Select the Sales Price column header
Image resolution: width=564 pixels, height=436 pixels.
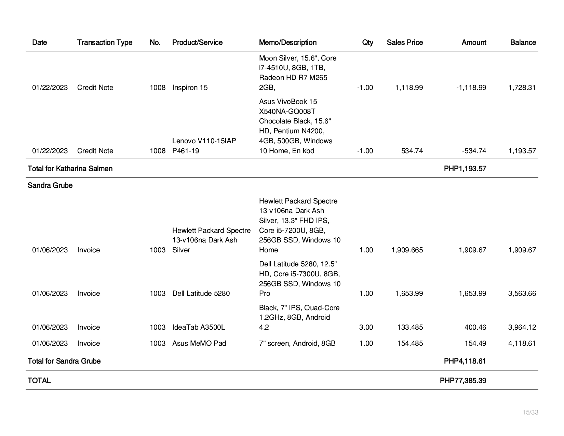[405, 42]
